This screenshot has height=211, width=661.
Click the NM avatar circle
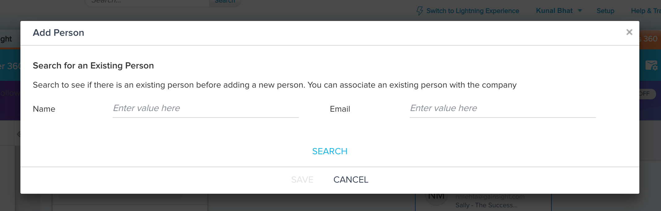tap(436, 197)
